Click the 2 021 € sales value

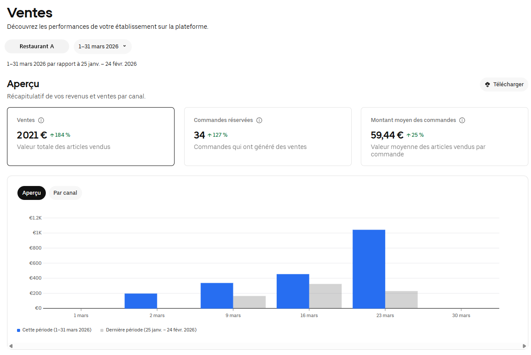point(32,135)
